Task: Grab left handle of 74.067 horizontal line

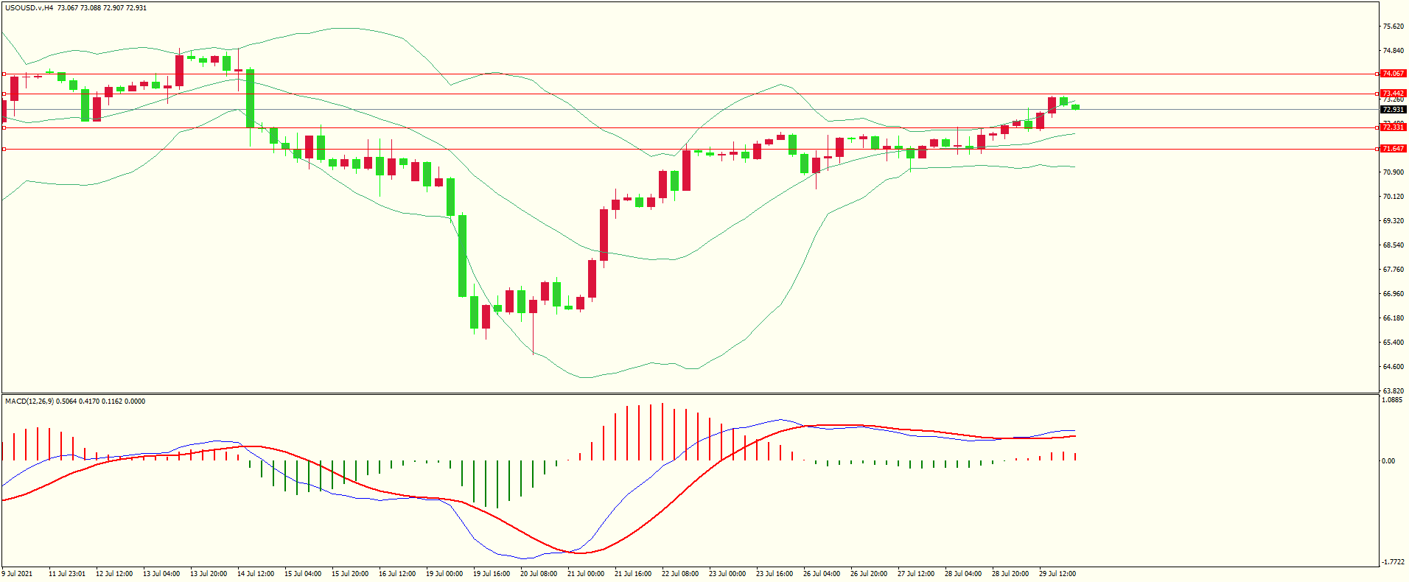Action: (4, 74)
